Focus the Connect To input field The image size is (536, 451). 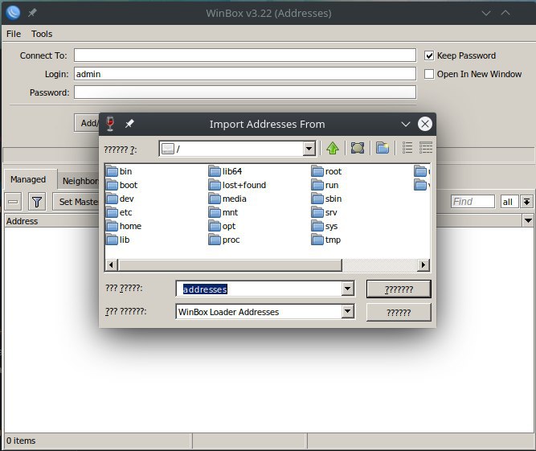245,55
